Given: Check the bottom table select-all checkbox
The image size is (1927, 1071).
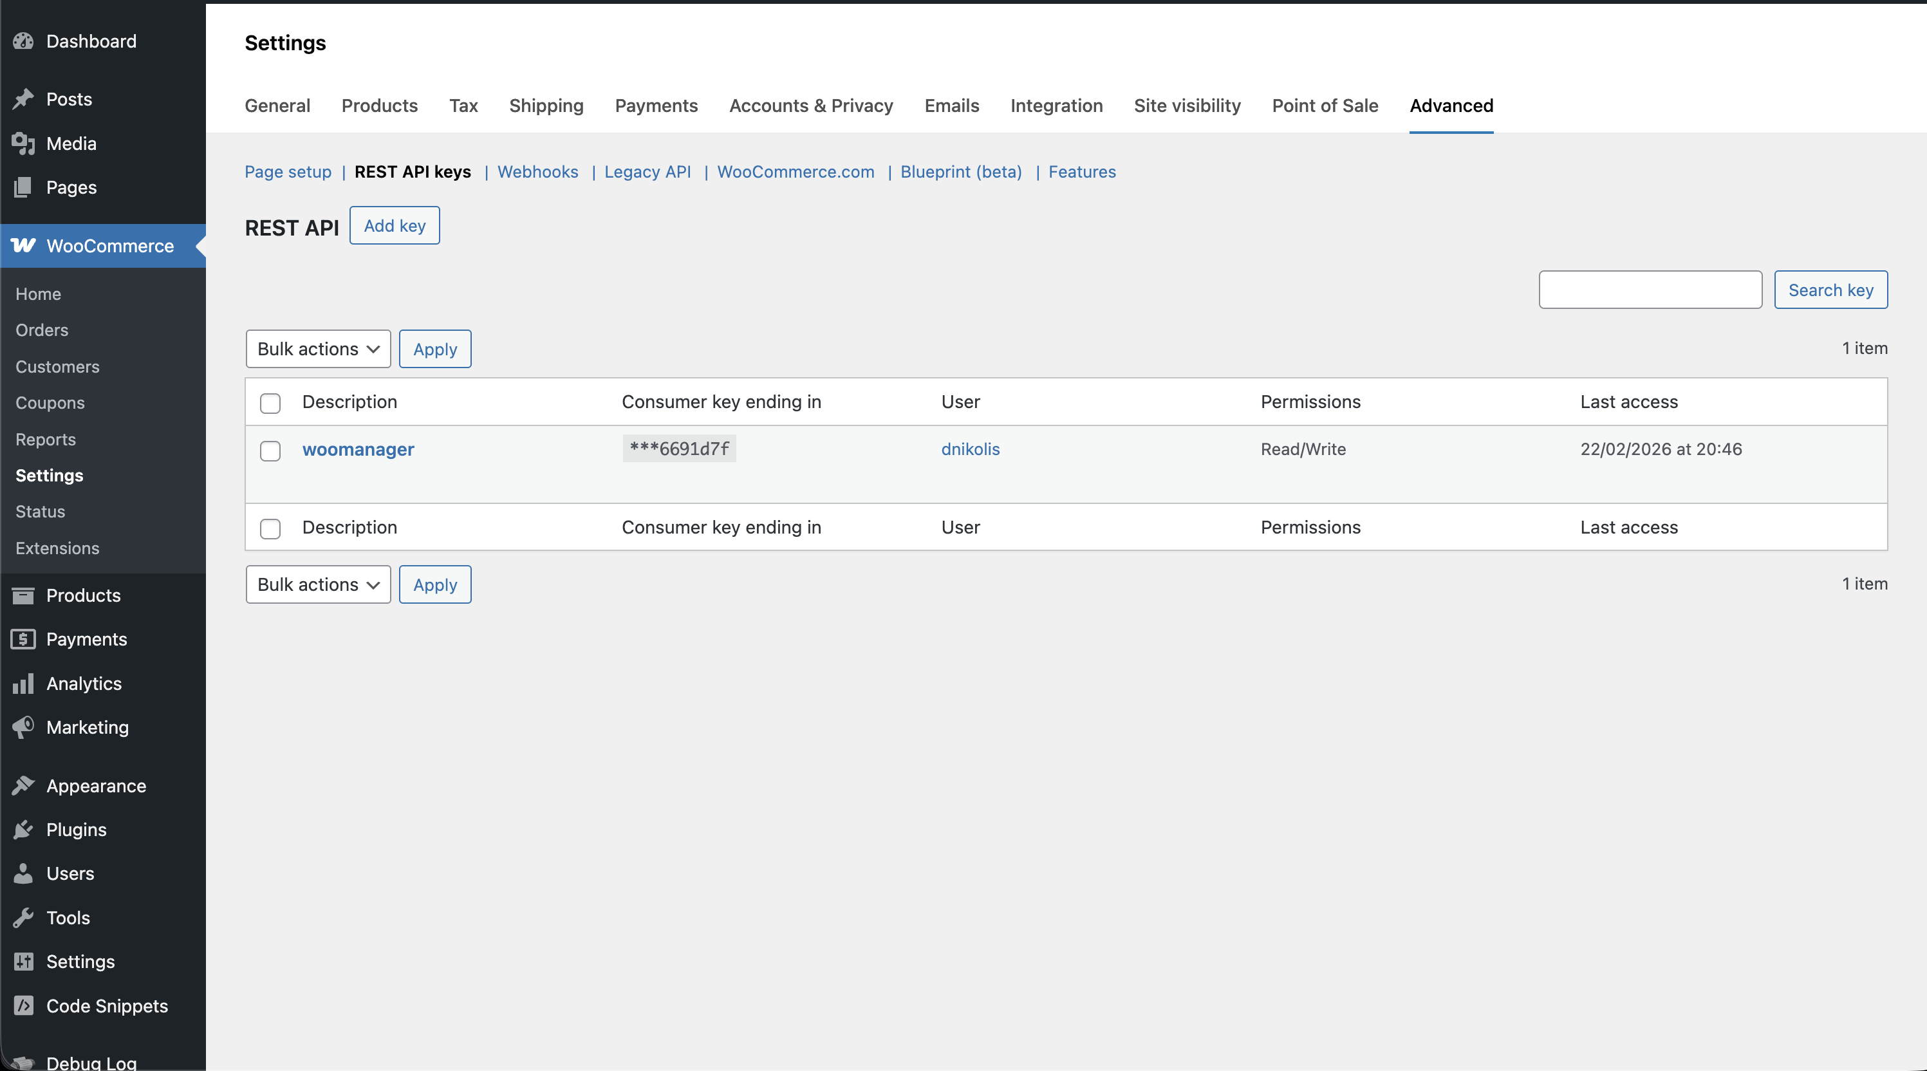Looking at the screenshot, I should 270,529.
